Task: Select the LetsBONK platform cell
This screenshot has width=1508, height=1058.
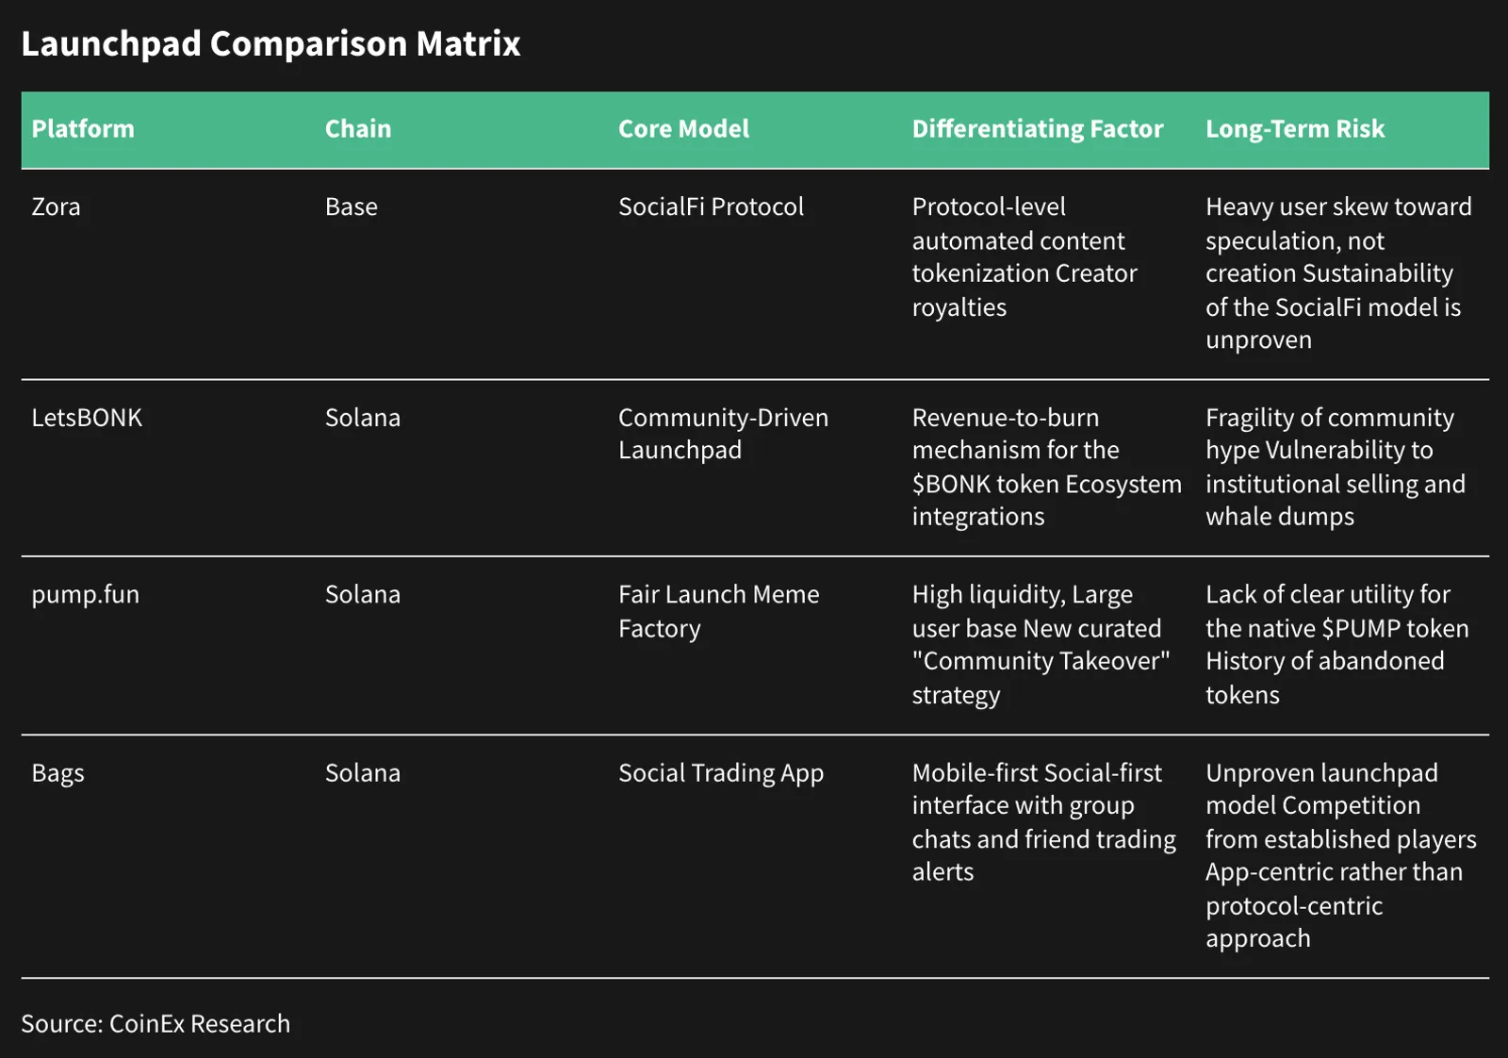Action: tap(87, 418)
